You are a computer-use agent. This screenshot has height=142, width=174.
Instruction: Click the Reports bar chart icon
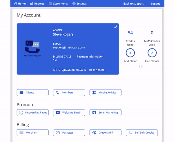pos(32,3)
